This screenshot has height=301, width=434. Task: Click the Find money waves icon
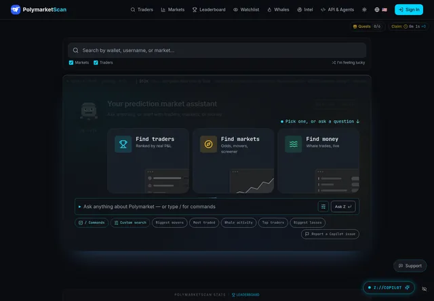coord(294,144)
